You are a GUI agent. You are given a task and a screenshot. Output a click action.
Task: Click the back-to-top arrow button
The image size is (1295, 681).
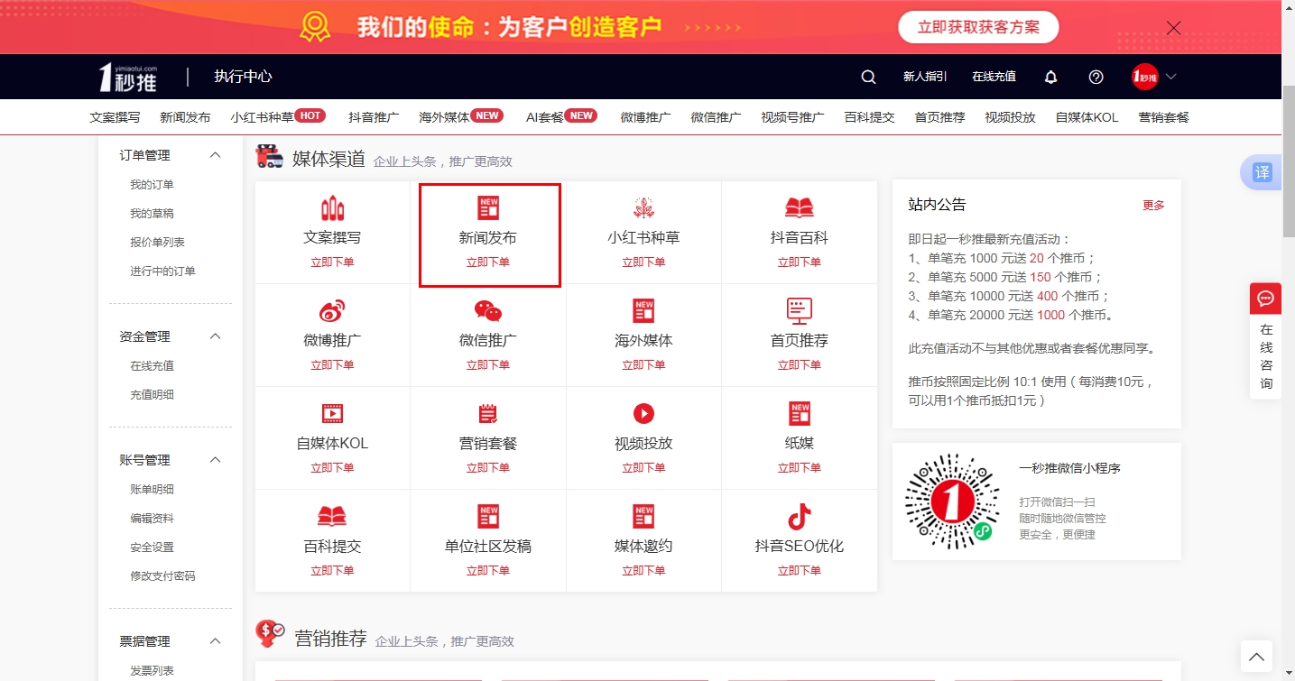pos(1256,657)
